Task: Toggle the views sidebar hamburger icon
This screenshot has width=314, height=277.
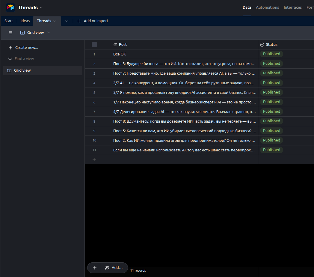Action: coord(10,33)
